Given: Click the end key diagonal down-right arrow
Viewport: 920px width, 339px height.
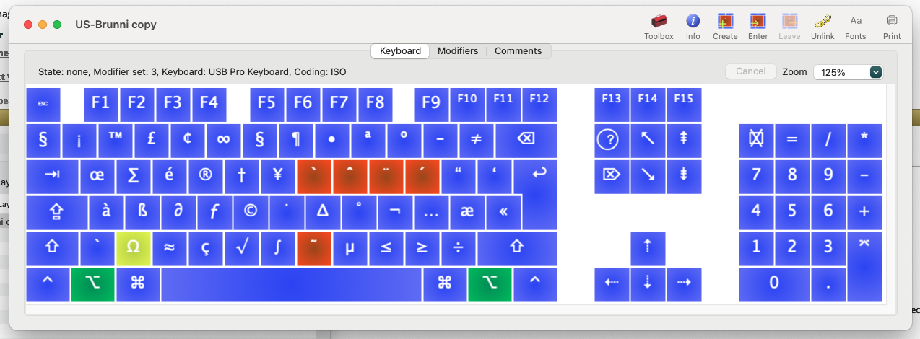Looking at the screenshot, I should pyautogui.click(x=648, y=177).
